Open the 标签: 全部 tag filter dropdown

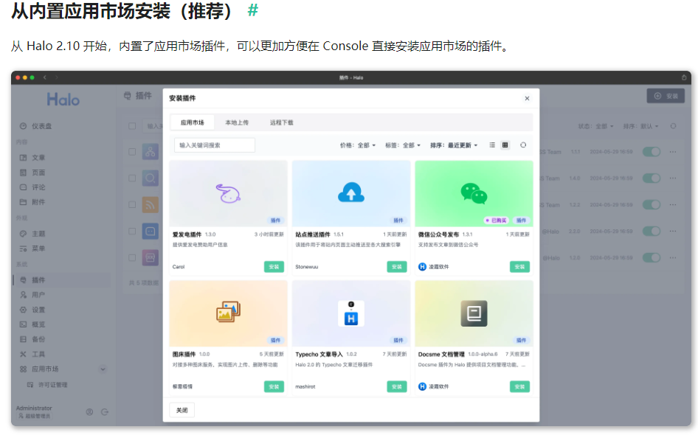(x=403, y=145)
